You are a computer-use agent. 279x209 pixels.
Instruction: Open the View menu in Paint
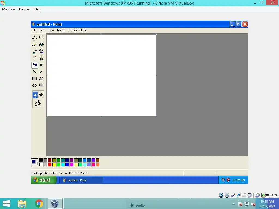(x=51, y=30)
